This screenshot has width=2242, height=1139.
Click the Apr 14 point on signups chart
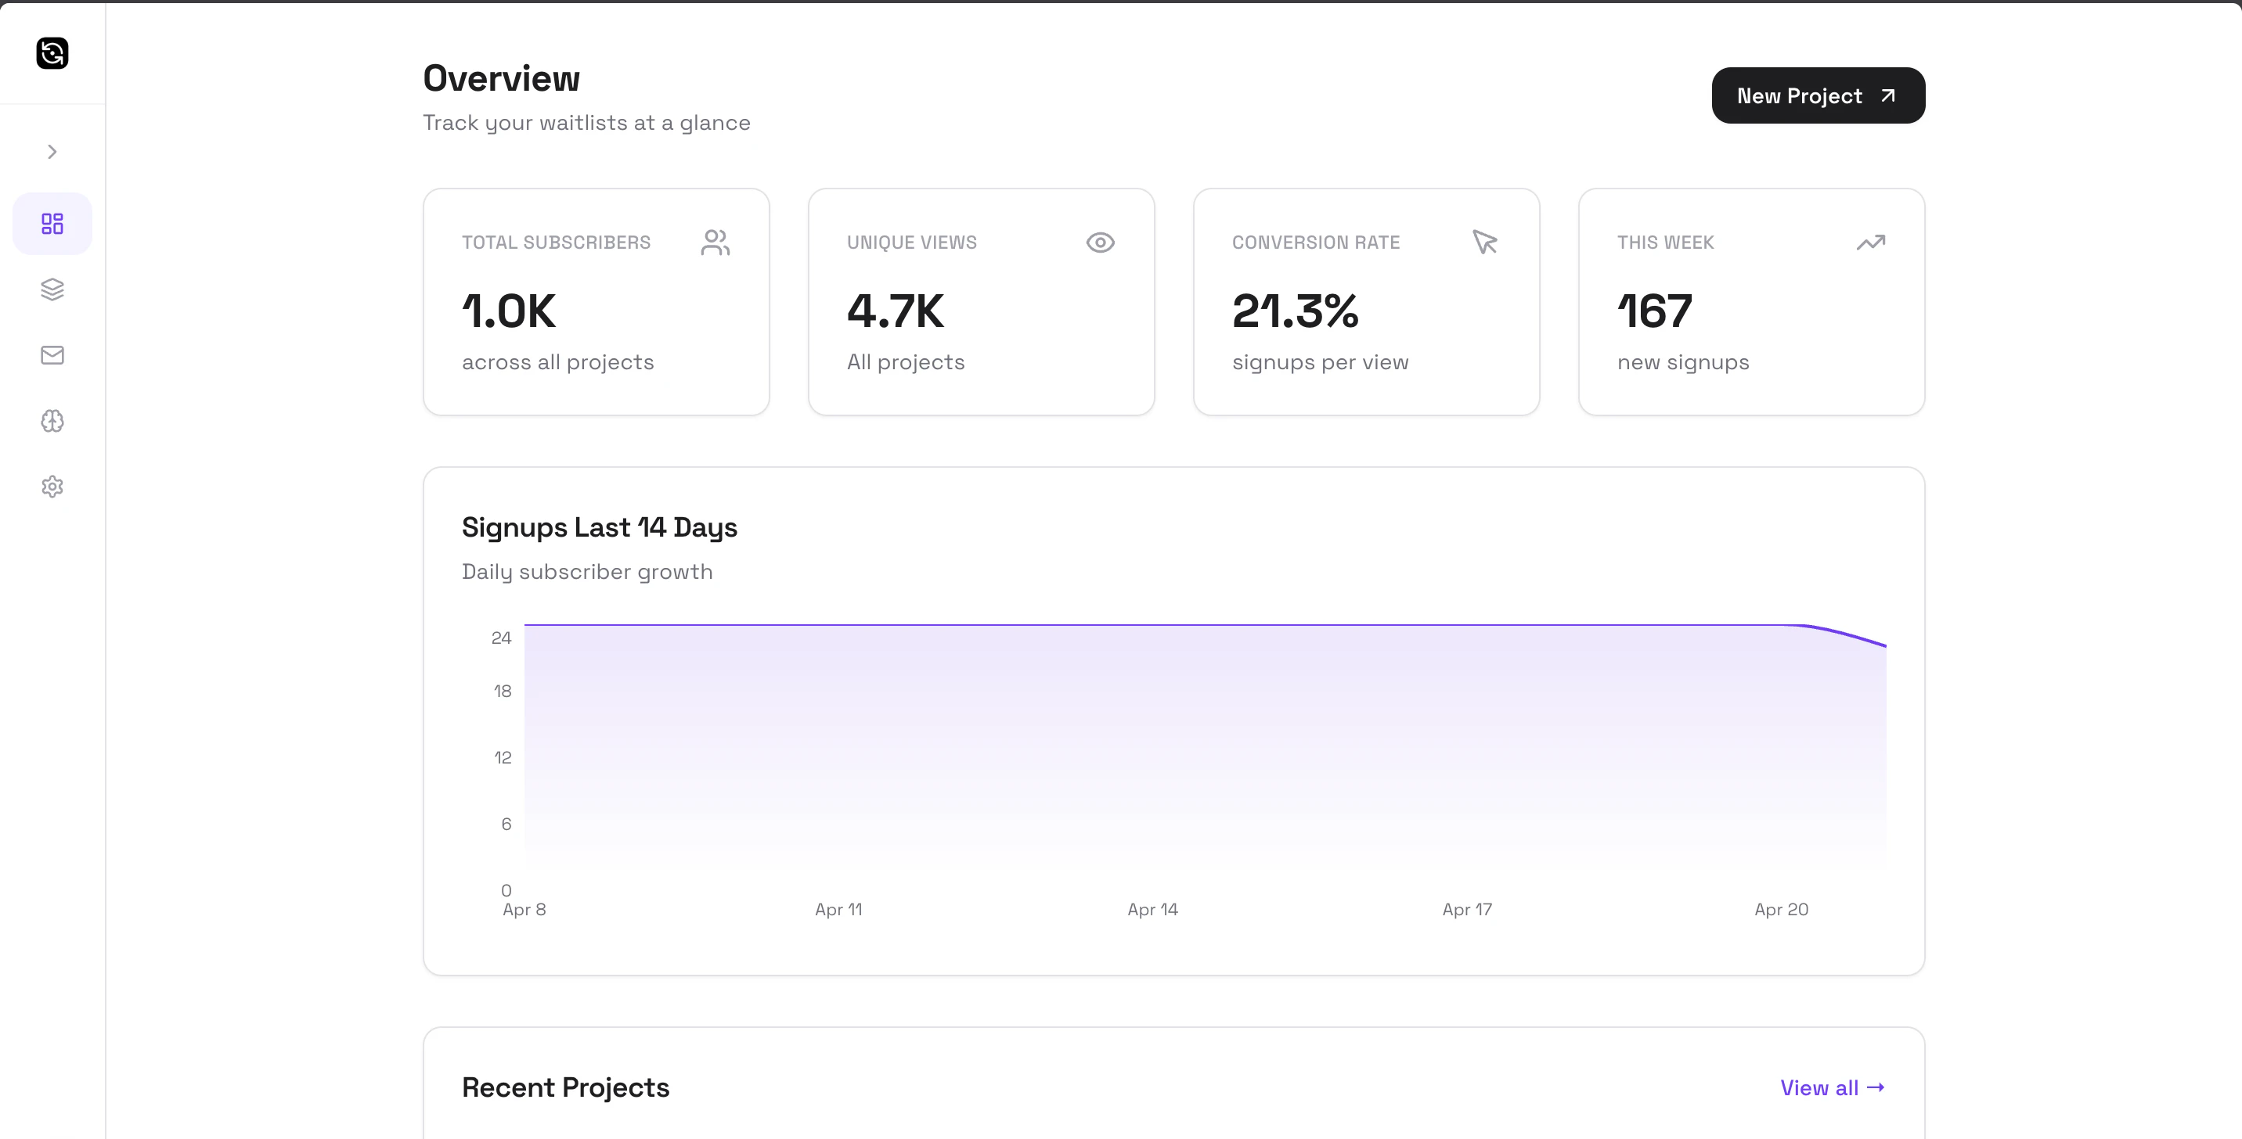(x=1152, y=625)
